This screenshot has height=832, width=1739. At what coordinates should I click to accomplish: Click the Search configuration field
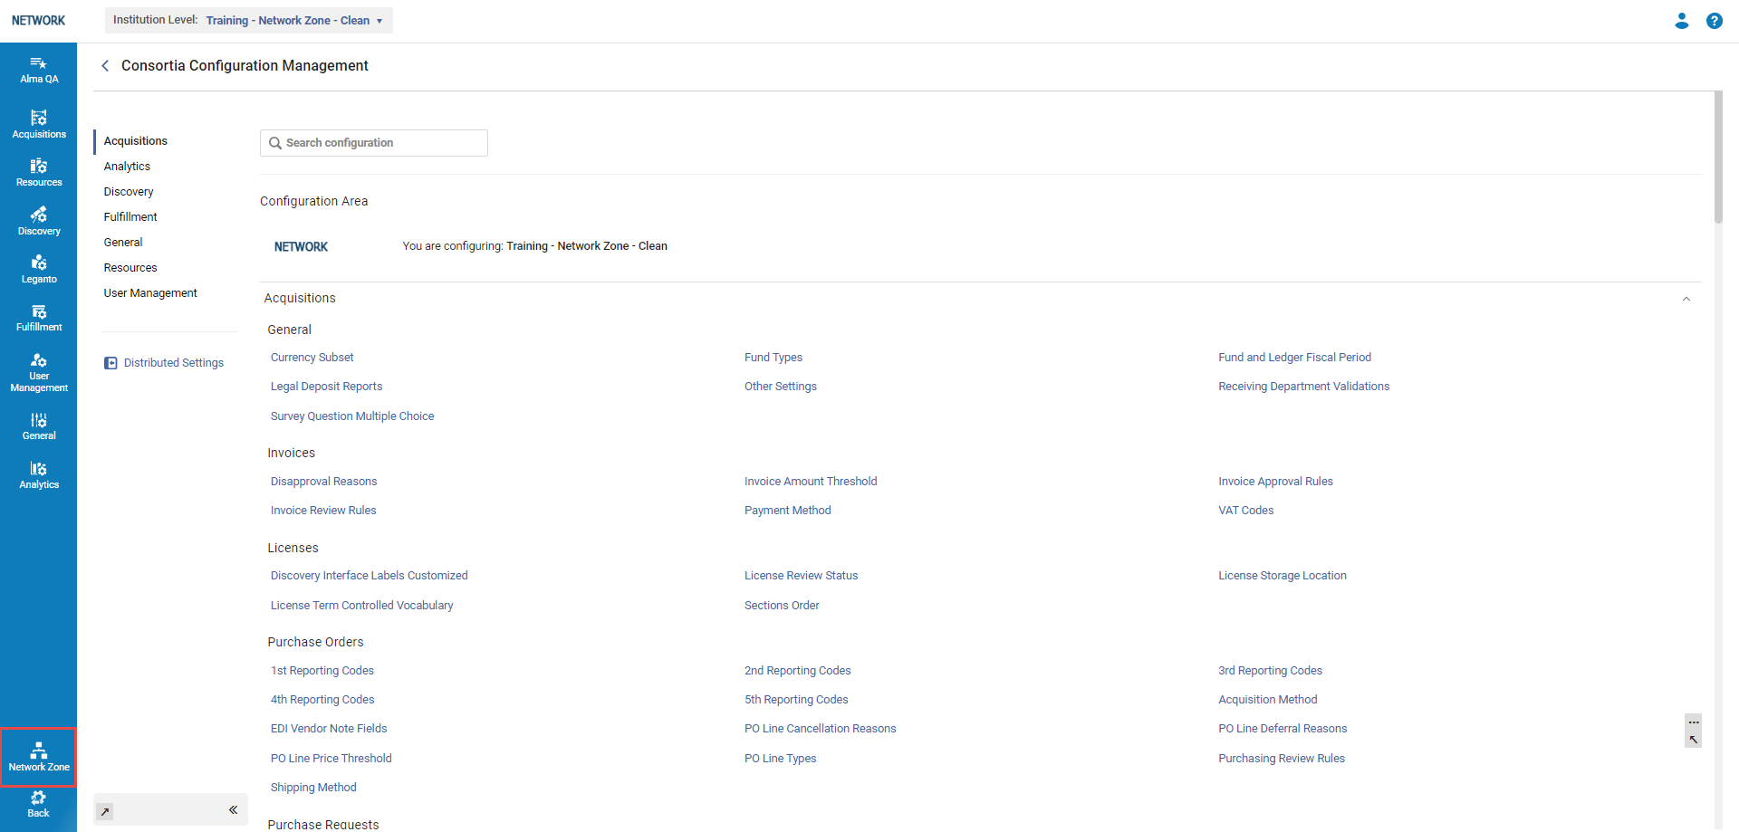pos(374,143)
